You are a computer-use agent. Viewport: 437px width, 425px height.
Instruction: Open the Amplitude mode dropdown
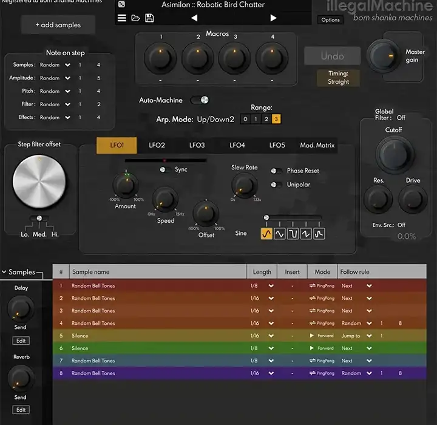pos(67,78)
